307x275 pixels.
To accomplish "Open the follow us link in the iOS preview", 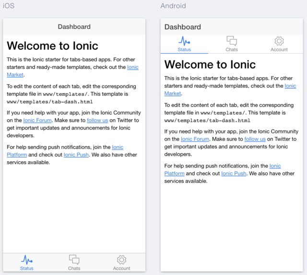I will coord(97,120).
